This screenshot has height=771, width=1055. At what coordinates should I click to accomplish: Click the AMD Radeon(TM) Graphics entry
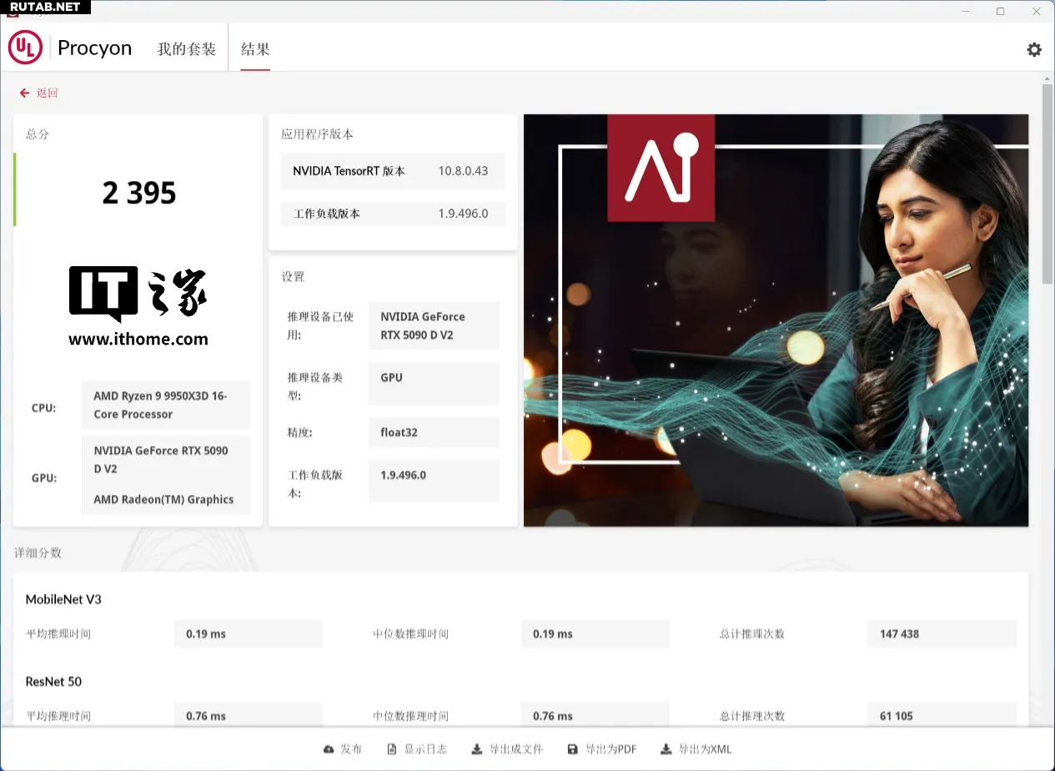point(163,500)
